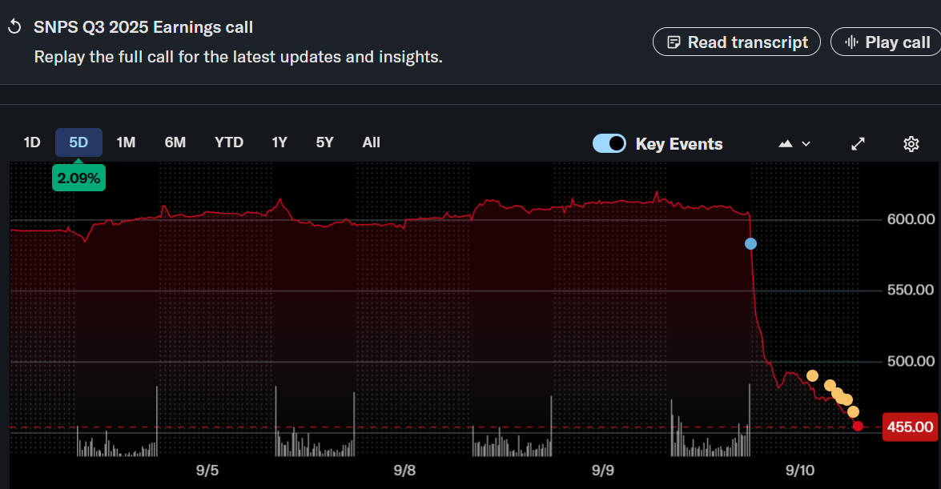Click the 9/9 date label
The image size is (941, 489).
click(602, 470)
